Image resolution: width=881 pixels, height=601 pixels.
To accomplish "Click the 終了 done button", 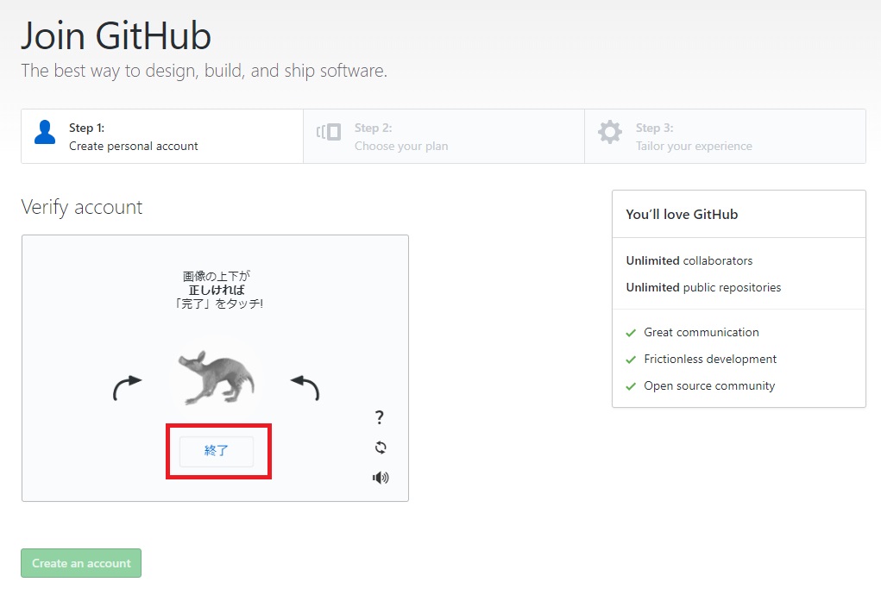I will 217,451.
